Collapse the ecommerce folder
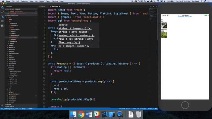212x119 pixels. pos(11,68)
